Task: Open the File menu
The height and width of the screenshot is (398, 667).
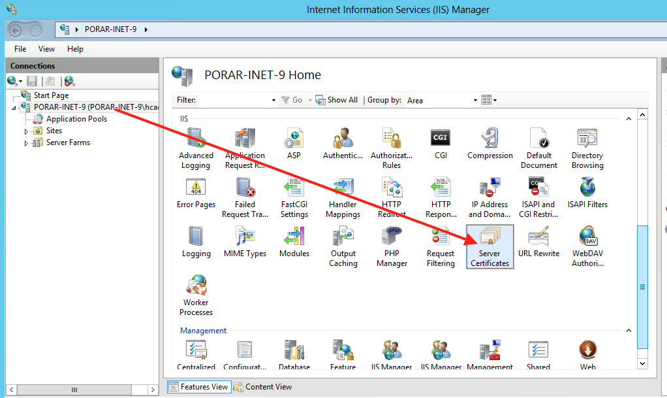Action: point(20,49)
